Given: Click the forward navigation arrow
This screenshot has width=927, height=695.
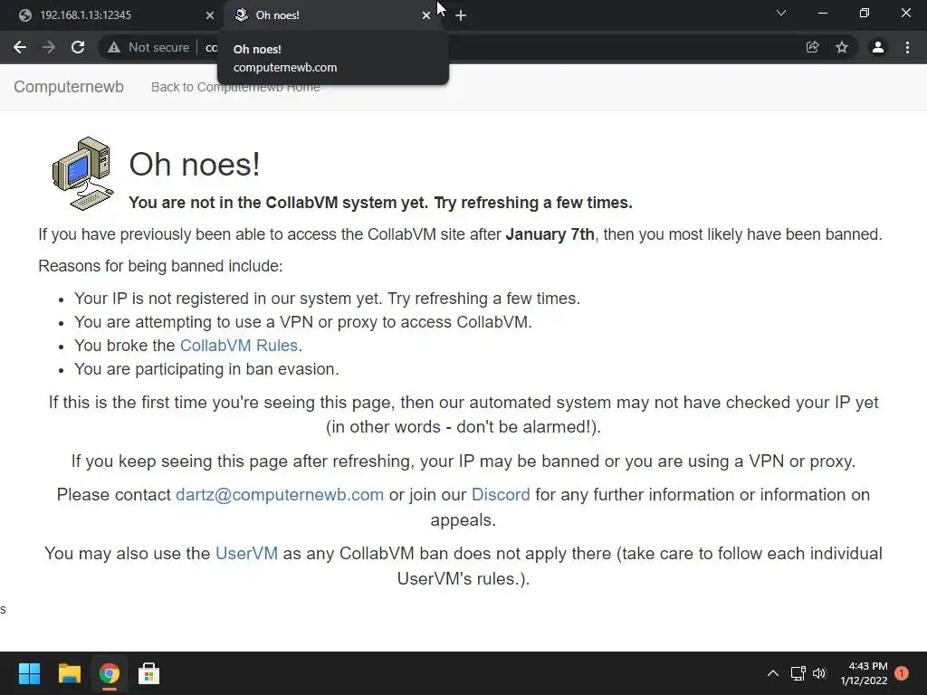Looking at the screenshot, I should tap(49, 47).
